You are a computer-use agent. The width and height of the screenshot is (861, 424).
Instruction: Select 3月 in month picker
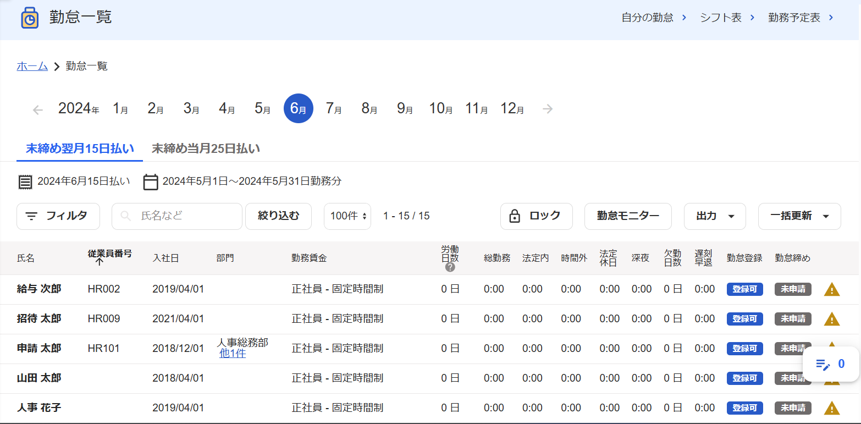pyautogui.click(x=191, y=109)
